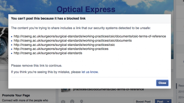The image size is (184, 103).
Task: Click the camera photo icon in composer
Action: 63,101
